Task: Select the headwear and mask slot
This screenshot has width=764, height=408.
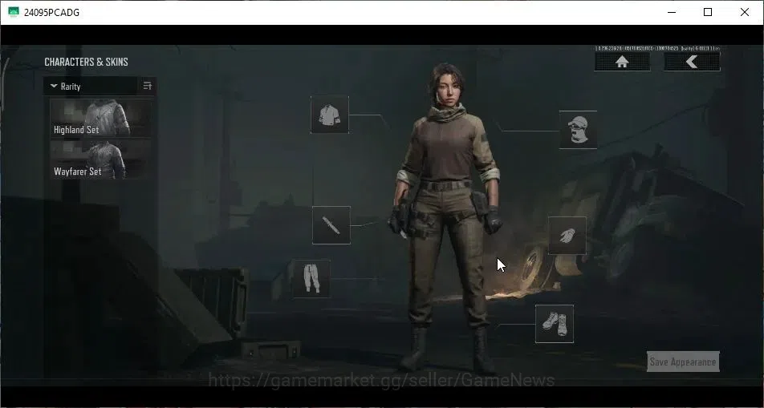Action: [578, 130]
